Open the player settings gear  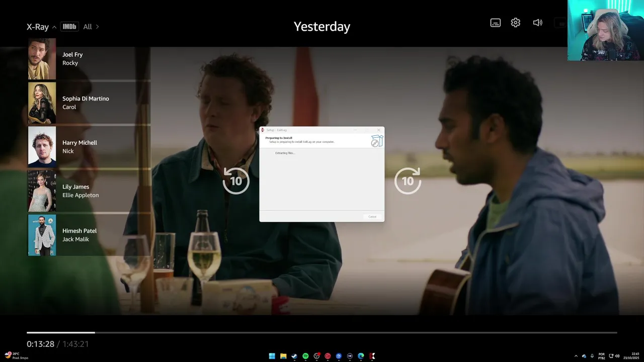(x=516, y=23)
